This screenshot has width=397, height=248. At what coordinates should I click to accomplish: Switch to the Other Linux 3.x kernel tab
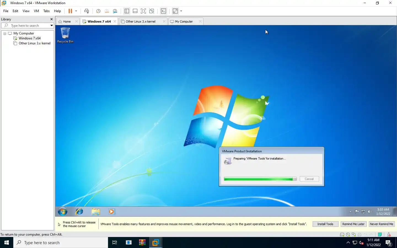(x=141, y=21)
